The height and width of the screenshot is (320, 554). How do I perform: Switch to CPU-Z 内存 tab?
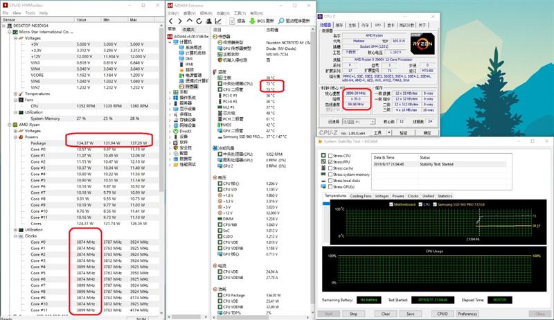365,25
